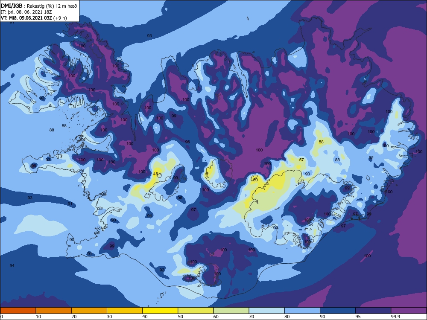Pick the pale yellow 50–60 legend block
Viewport: 427px width, 320px height.
click(196, 311)
